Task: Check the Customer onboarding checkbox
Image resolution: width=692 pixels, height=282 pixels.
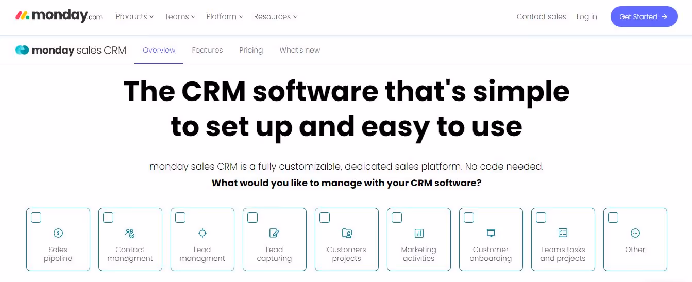Action: pyautogui.click(x=469, y=218)
